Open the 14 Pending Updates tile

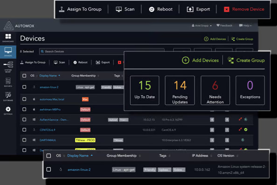tap(180, 90)
